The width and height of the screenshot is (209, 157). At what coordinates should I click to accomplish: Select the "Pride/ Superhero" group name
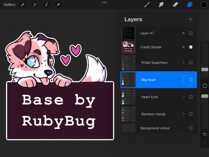click(x=154, y=62)
